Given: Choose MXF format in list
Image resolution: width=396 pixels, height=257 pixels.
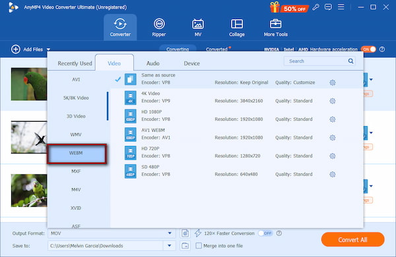Looking at the screenshot, I should pyautogui.click(x=76, y=171).
